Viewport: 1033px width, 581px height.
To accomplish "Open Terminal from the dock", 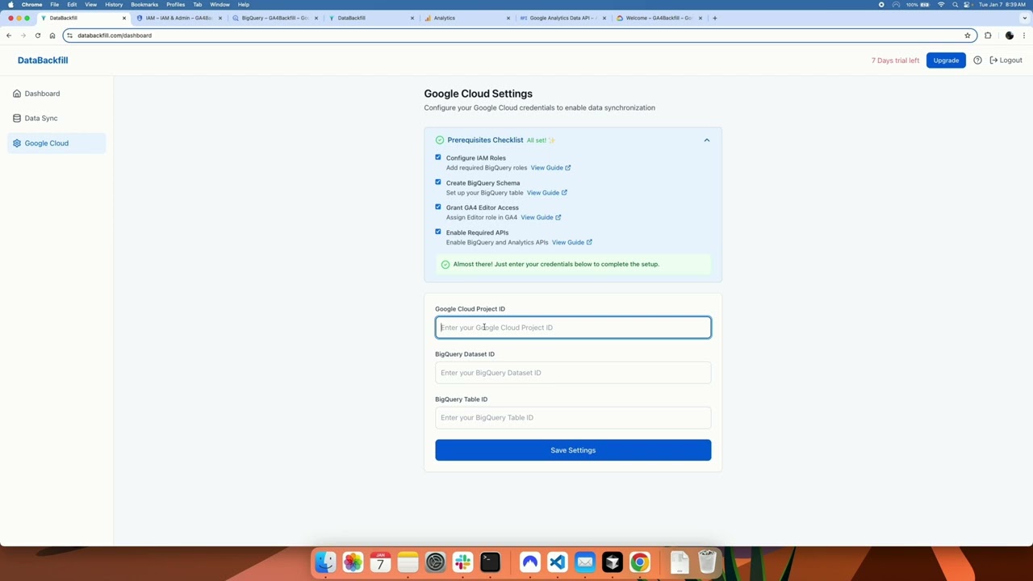I will (490, 562).
